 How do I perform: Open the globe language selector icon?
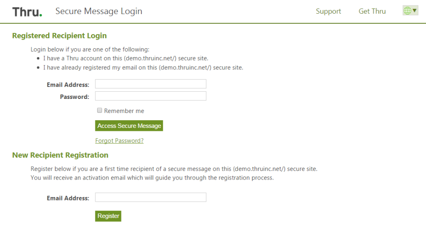coord(407,11)
